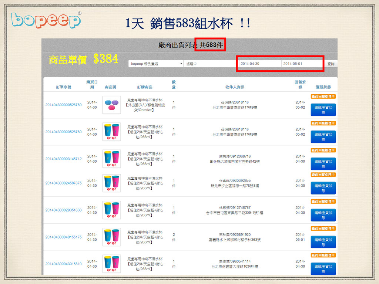379x284 pixels.
Task: Click 廠商回報處理中 badge for order 20140430040155175
Action: pyautogui.click(x=323, y=229)
